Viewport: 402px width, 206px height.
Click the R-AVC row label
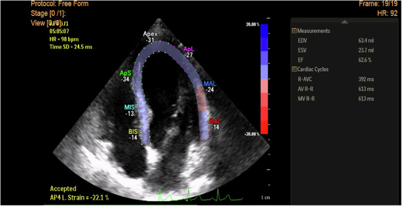coord(305,80)
